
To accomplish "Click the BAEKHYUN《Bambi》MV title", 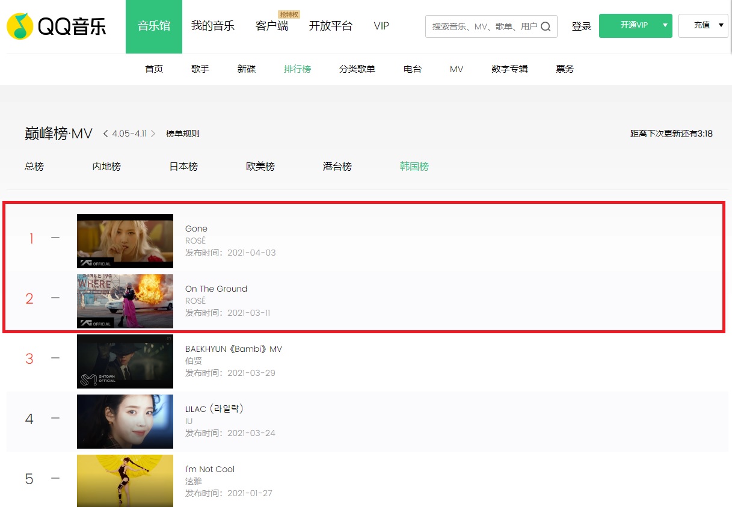I will (233, 349).
